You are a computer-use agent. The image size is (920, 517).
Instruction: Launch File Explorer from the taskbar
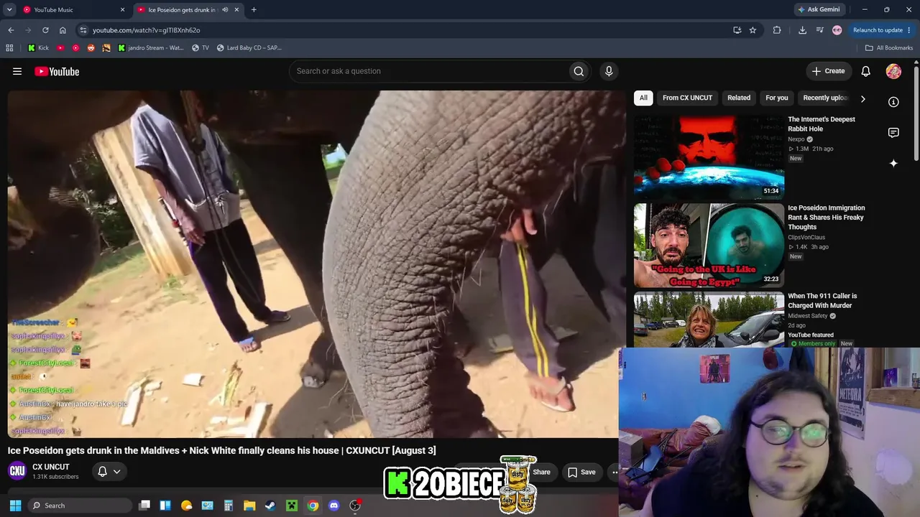249,506
